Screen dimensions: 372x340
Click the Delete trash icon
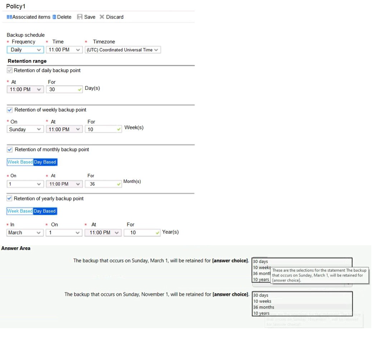coord(54,17)
